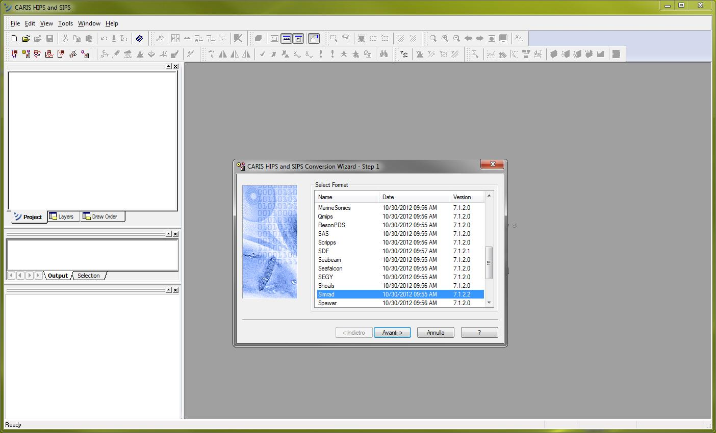This screenshot has height=433, width=716.
Task: Open Output panel's small arrow menu button
Action: (x=168, y=234)
